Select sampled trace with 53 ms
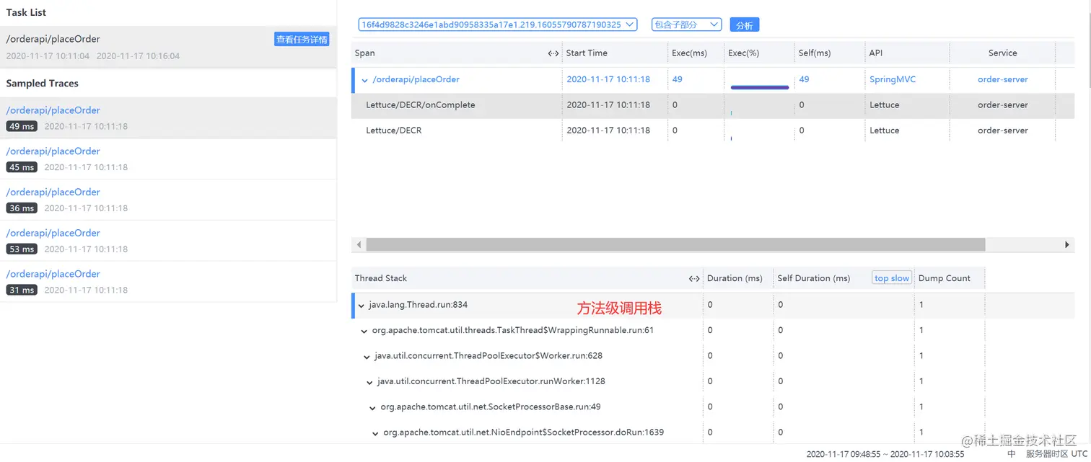The height and width of the screenshot is (462, 1091). point(168,241)
